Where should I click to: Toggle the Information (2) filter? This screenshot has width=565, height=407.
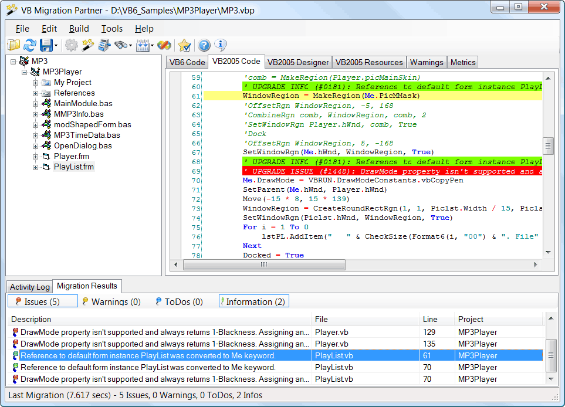click(253, 301)
